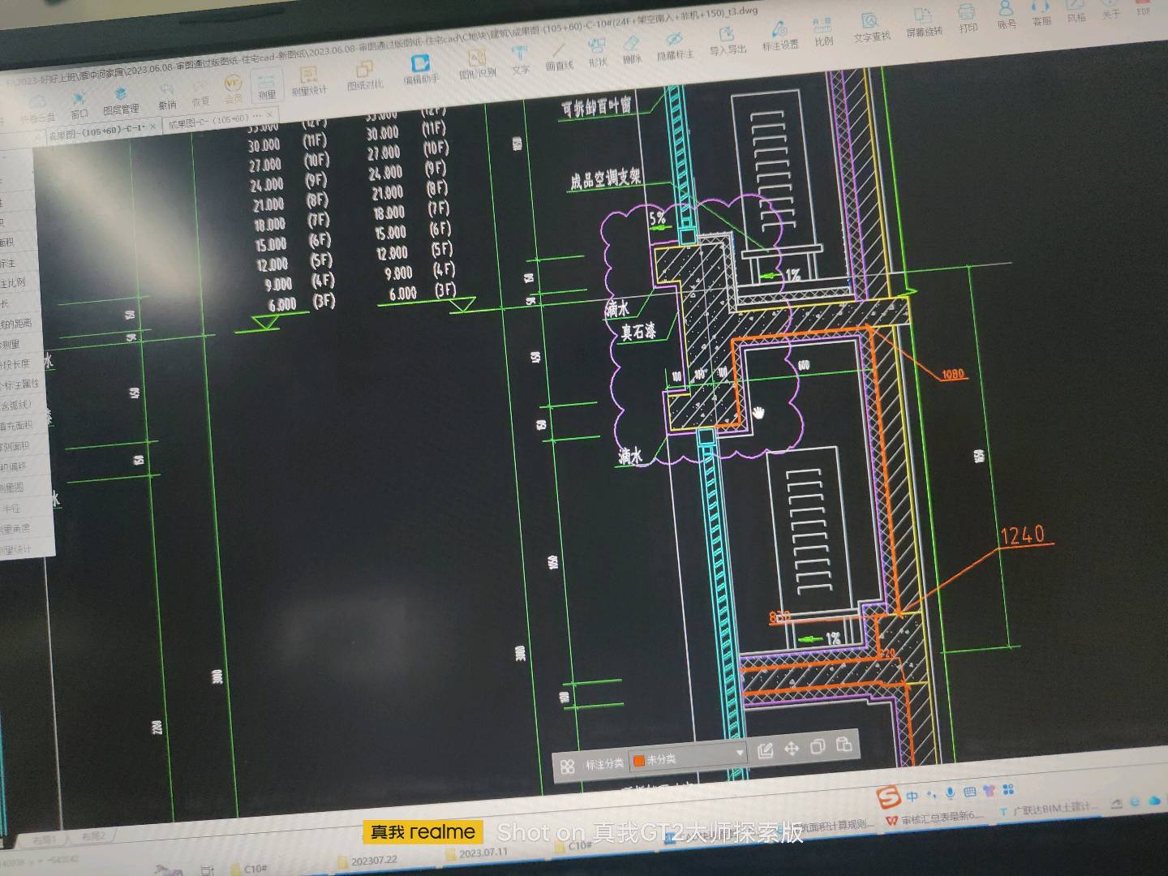Click the PDF export icon
Viewport: 1168px width, 876px height.
coord(1143,6)
